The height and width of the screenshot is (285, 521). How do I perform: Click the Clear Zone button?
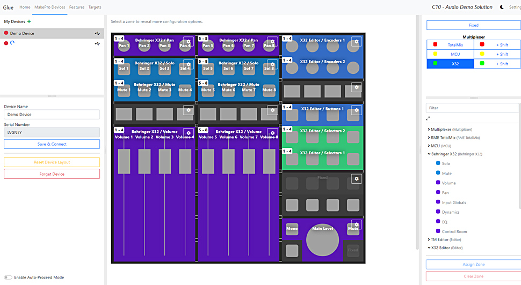point(474,276)
